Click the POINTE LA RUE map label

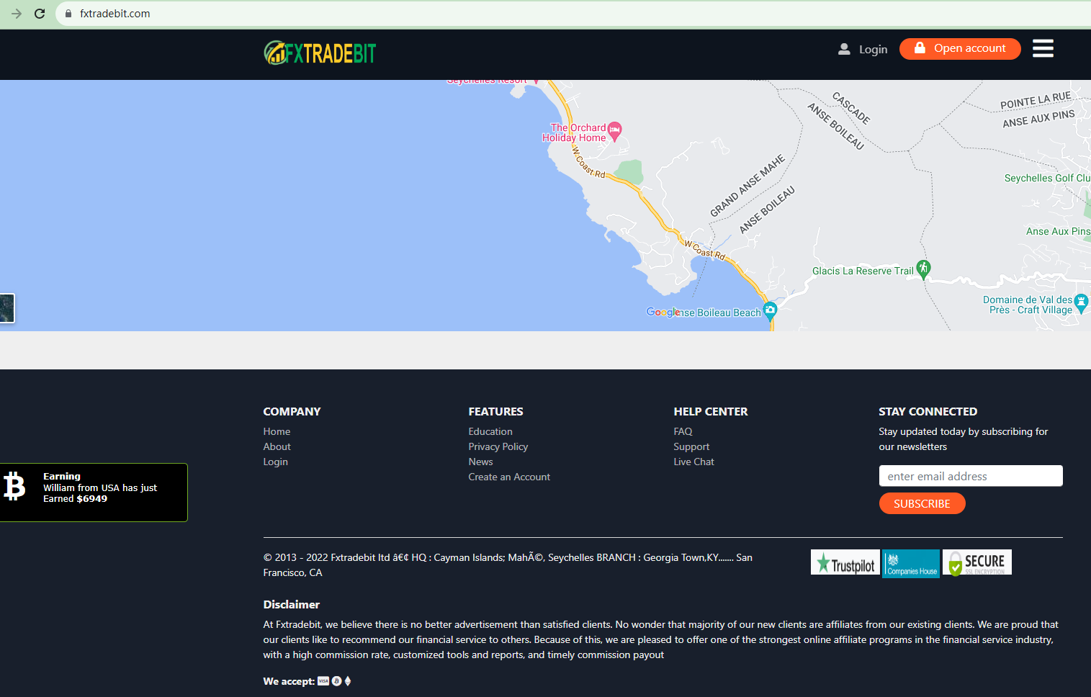[x=1035, y=100]
